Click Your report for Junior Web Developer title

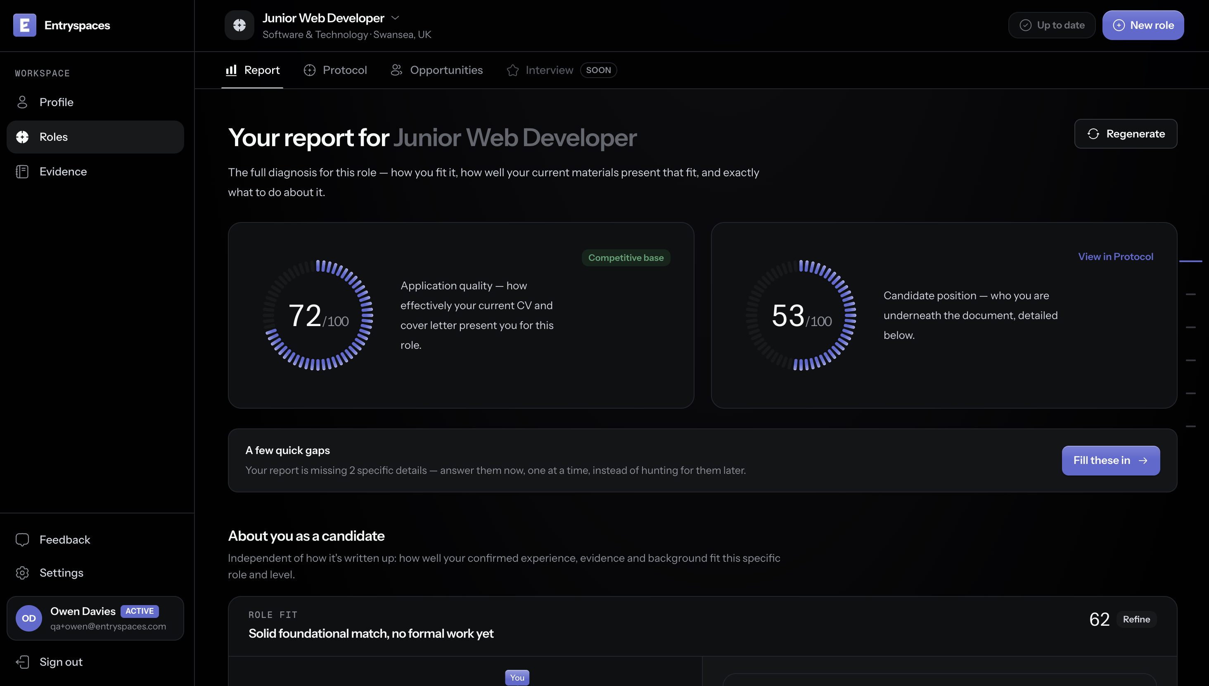coord(432,138)
